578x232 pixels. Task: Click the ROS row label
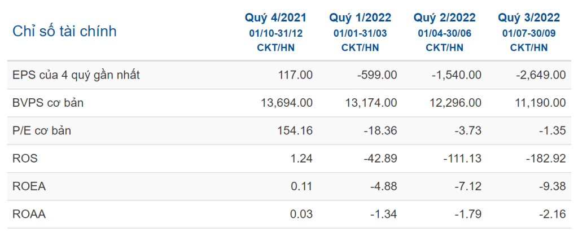(x=25, y=159)
